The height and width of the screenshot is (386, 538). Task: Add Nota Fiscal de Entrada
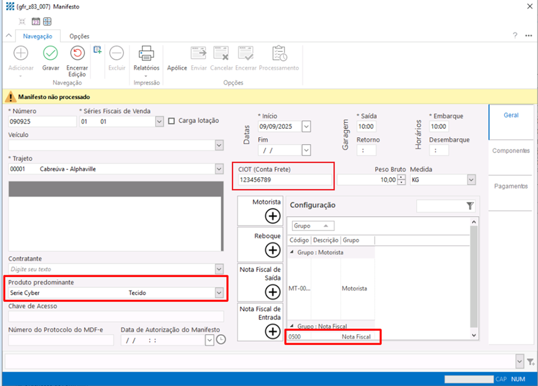tap(272, 331)
